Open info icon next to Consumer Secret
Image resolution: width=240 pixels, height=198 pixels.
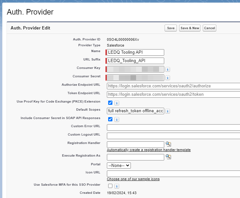167,78
